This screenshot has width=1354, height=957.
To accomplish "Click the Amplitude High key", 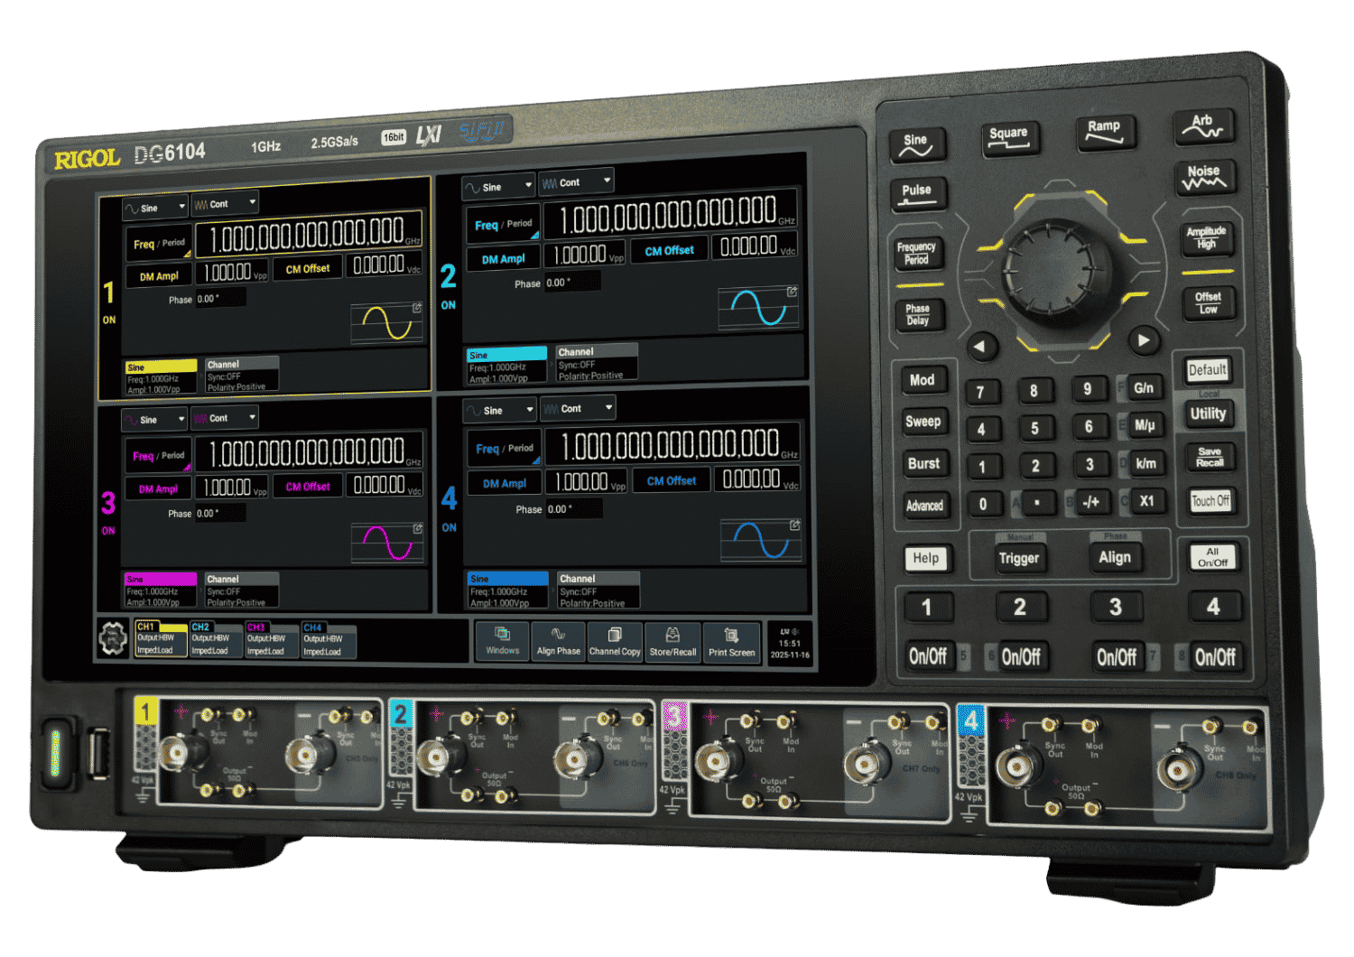I will pyautogui.click(x=1207, y=237).
